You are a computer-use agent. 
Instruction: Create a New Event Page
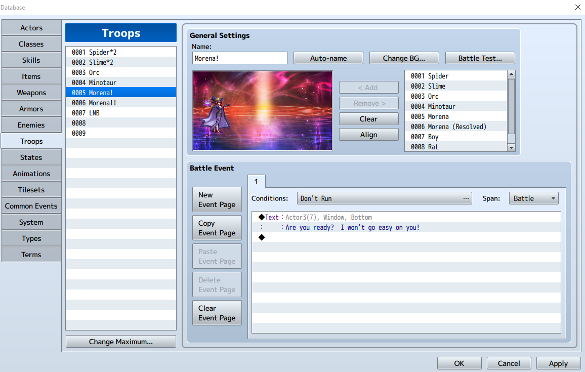click(217, 199)
